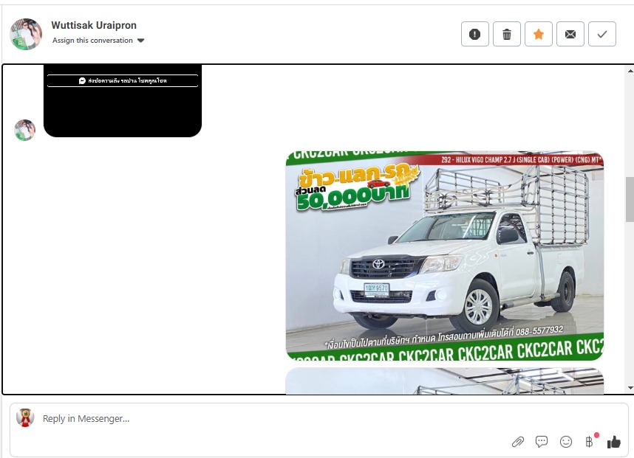Viewport: 634px width, 458px height.
Task: Click scrollbar up arrow of conversation
Action: coord(630,71)
